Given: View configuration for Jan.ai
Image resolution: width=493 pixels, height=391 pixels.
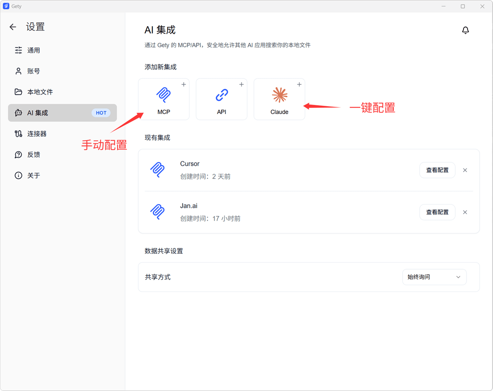Looking at the screenshot, I should click(x=437, y=212).
